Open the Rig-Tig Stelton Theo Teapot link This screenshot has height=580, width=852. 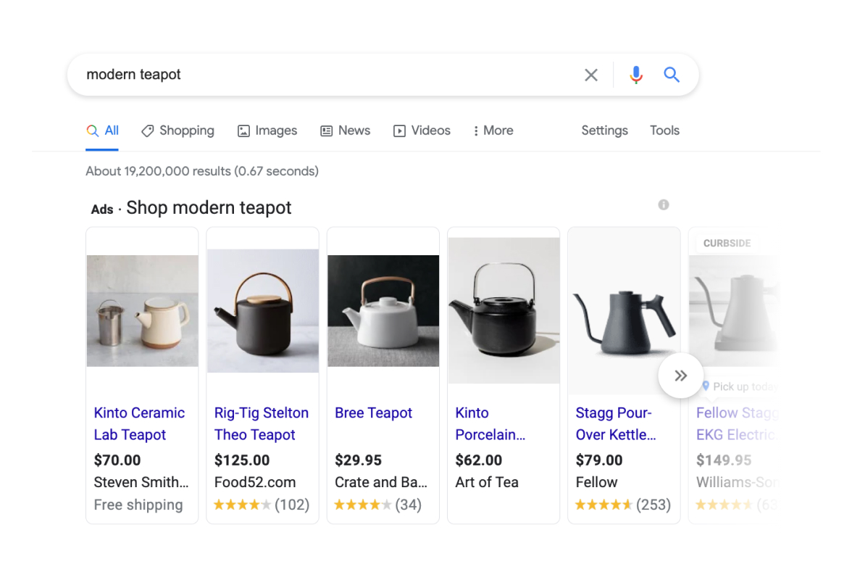click(x=261, y=423)
